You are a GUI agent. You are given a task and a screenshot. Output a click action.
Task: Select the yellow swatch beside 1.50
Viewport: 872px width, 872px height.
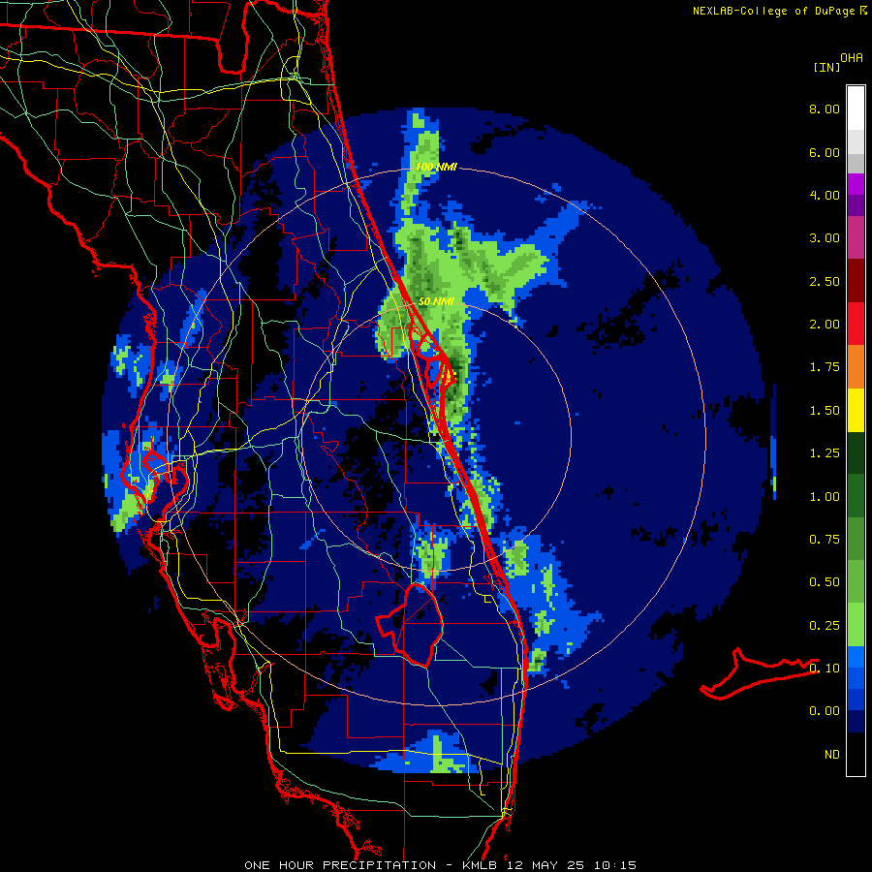coord(856,411)
